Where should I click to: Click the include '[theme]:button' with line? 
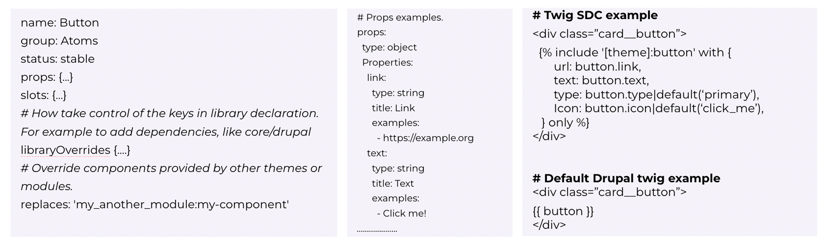(635, 53)
